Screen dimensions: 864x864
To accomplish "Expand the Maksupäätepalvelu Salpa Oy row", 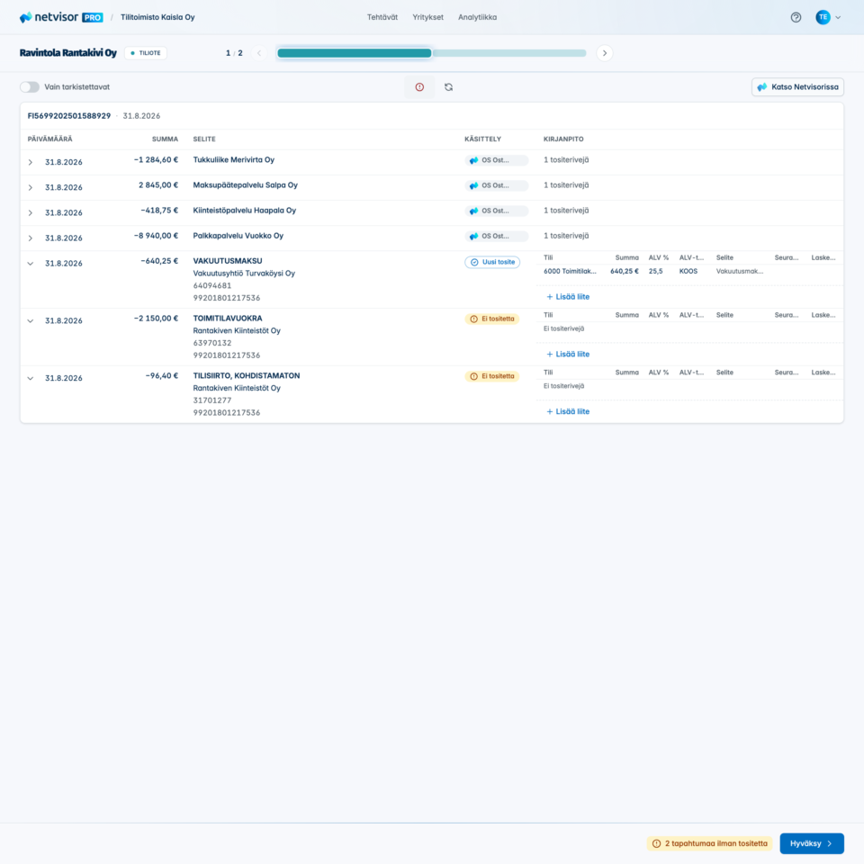I will click(x=31, y=188).
